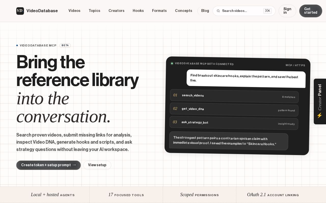Open the Blog link
This screenshot has width=326, height=203.
click(x=205, y=11)
